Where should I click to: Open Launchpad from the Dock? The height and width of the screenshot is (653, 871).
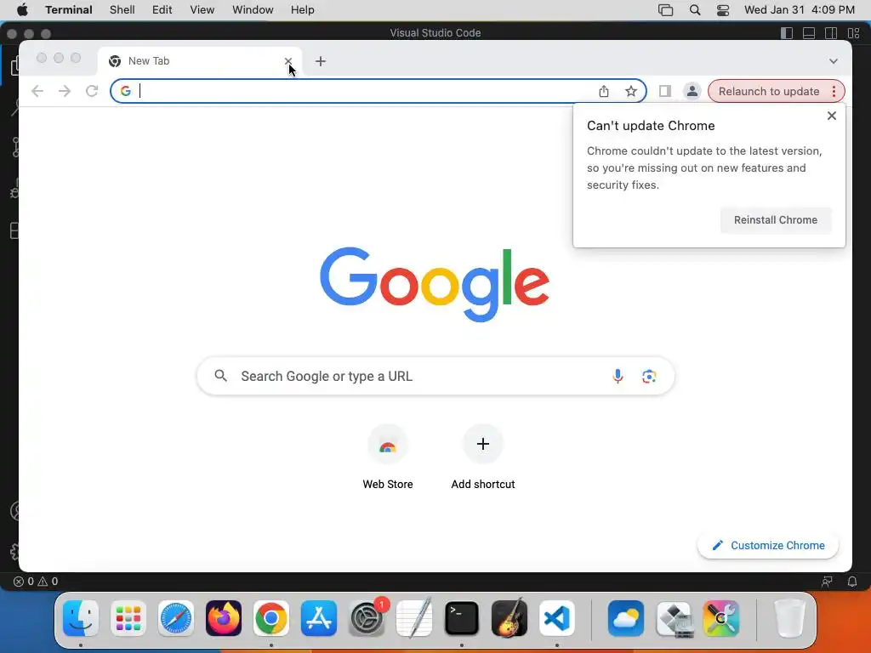128,618
